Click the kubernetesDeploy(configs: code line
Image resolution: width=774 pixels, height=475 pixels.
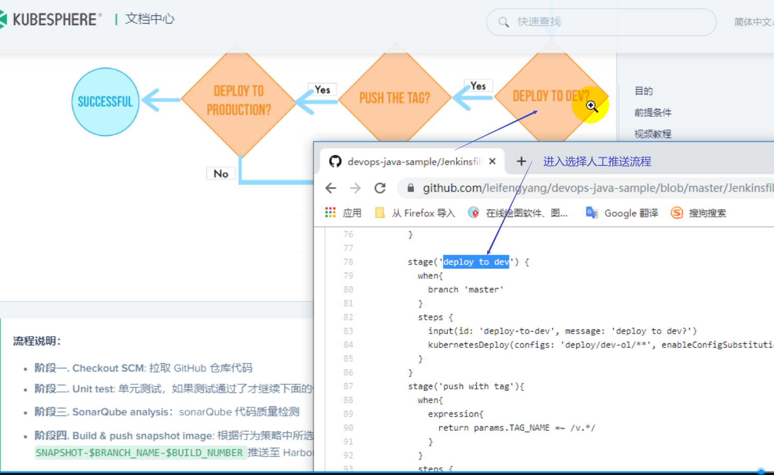(x=601, y=345)
